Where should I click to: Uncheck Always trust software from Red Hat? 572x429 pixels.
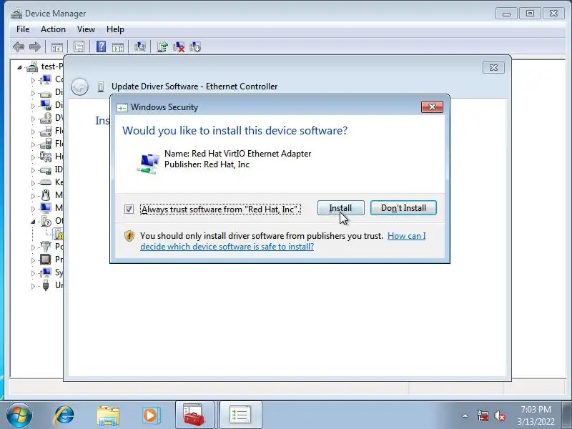pyautogui.click(x=129, y=209)
